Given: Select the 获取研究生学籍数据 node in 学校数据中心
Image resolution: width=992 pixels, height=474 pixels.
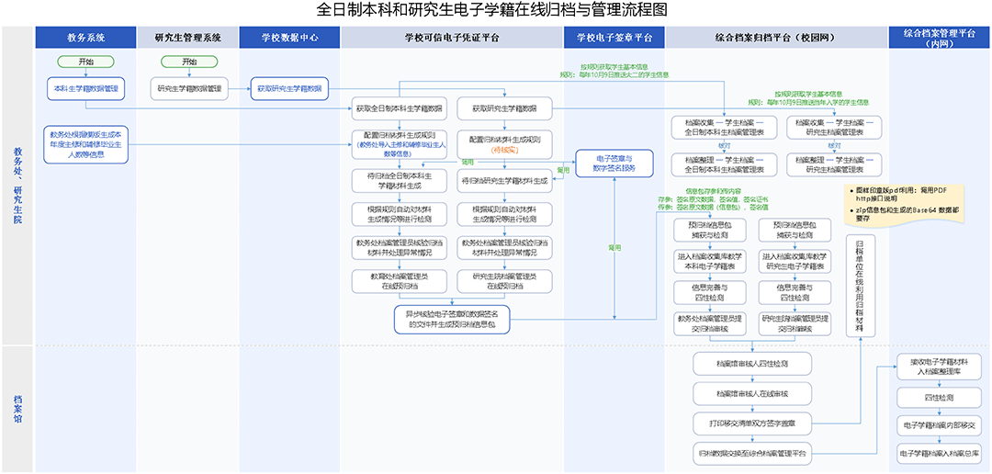Looking at the screenshot, I should [289, 88].
